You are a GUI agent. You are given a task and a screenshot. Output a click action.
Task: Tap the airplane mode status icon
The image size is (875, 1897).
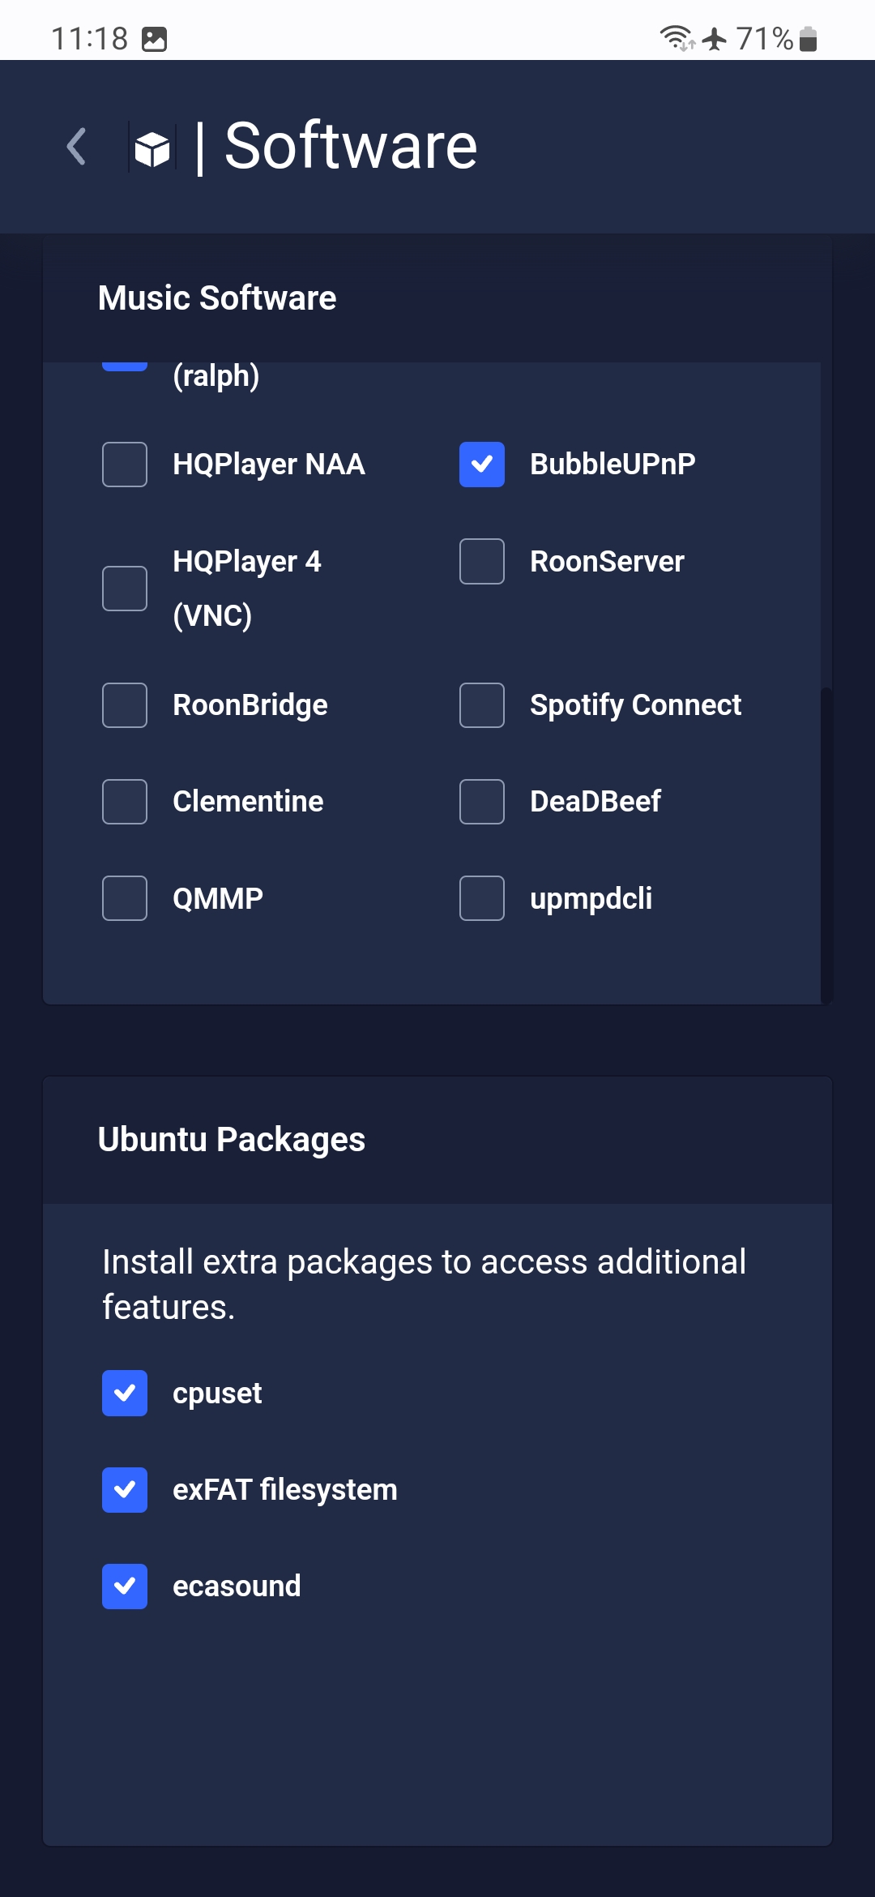click(715, 38)
